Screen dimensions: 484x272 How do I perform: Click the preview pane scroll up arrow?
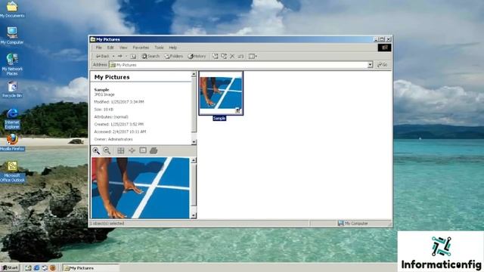(x=194, y=160)
